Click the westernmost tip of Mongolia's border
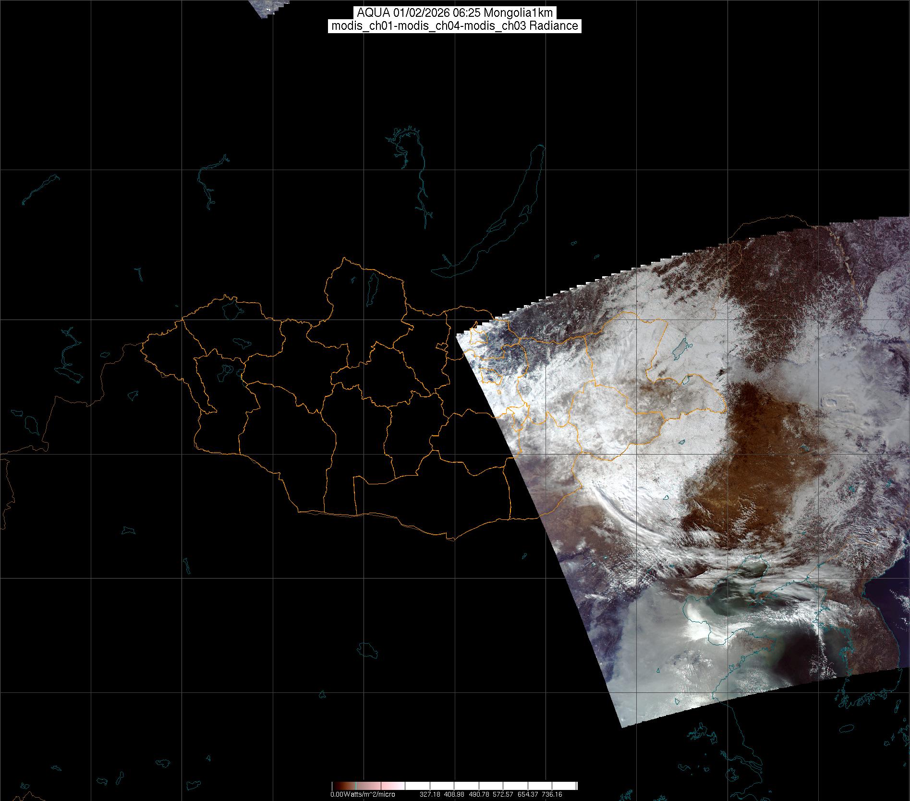Screen dimensions: 910x801 click(x=142, y=345)
